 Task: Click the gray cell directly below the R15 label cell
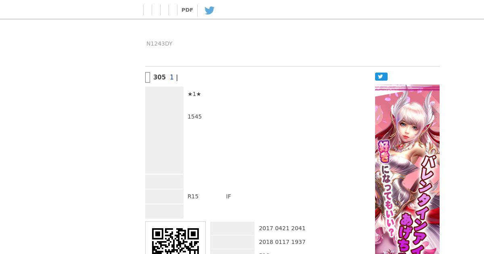[x=164, y=211]
